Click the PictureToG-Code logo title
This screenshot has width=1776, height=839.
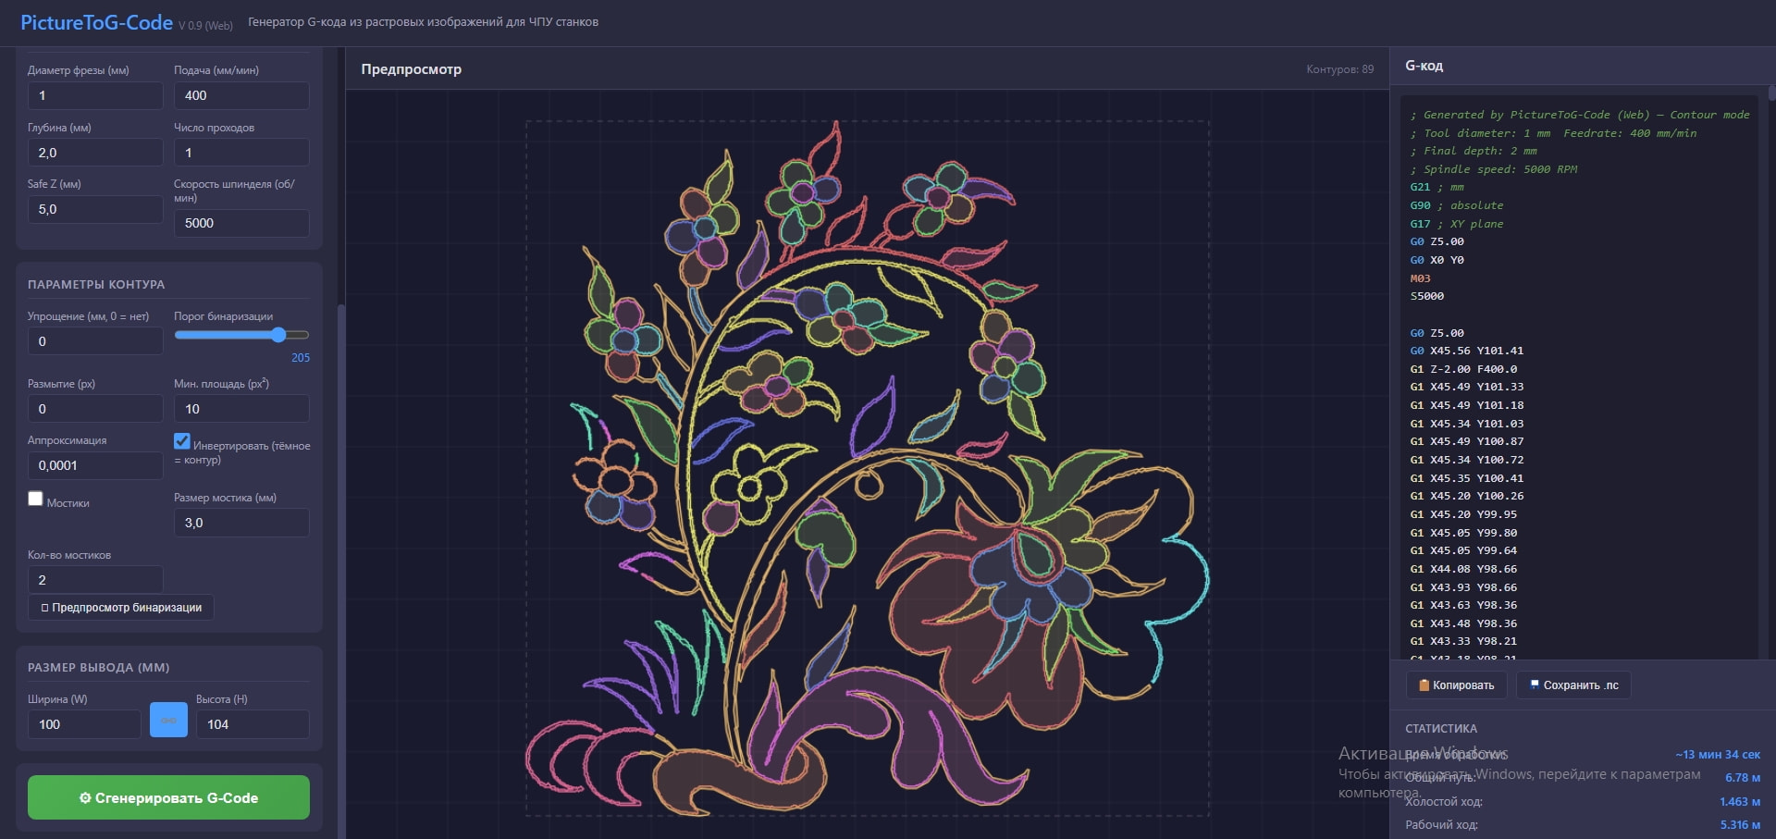96,22
